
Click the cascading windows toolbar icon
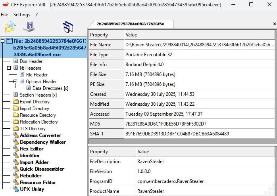[x=68, y=27]
